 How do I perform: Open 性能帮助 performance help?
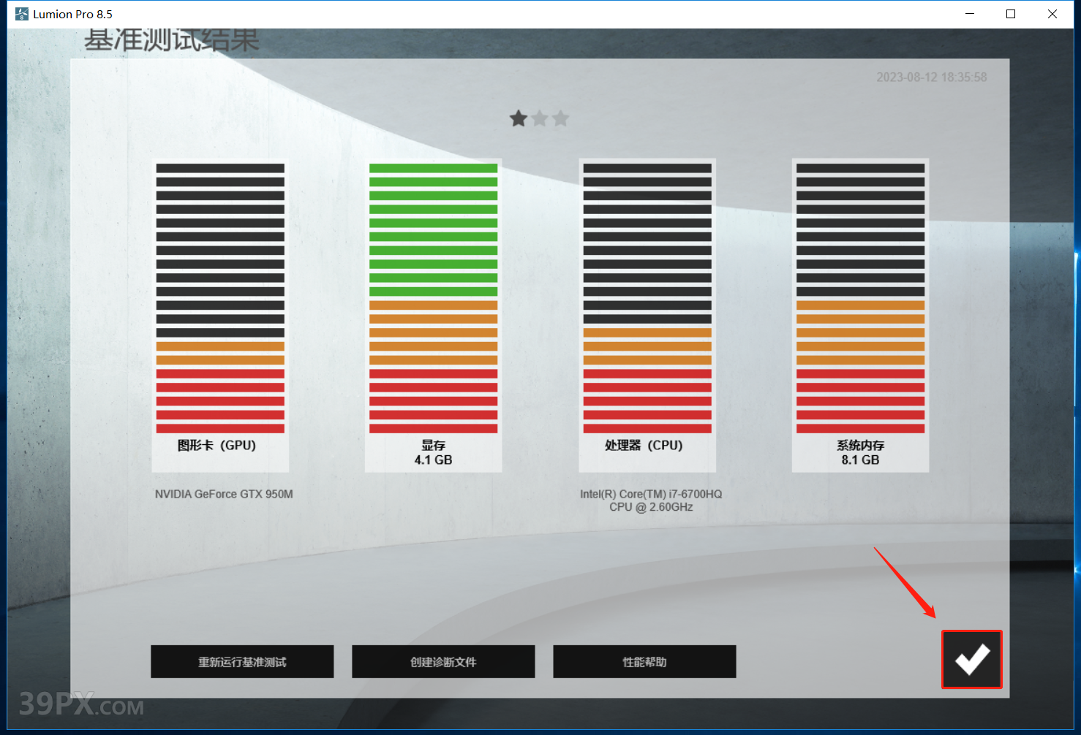644,662
